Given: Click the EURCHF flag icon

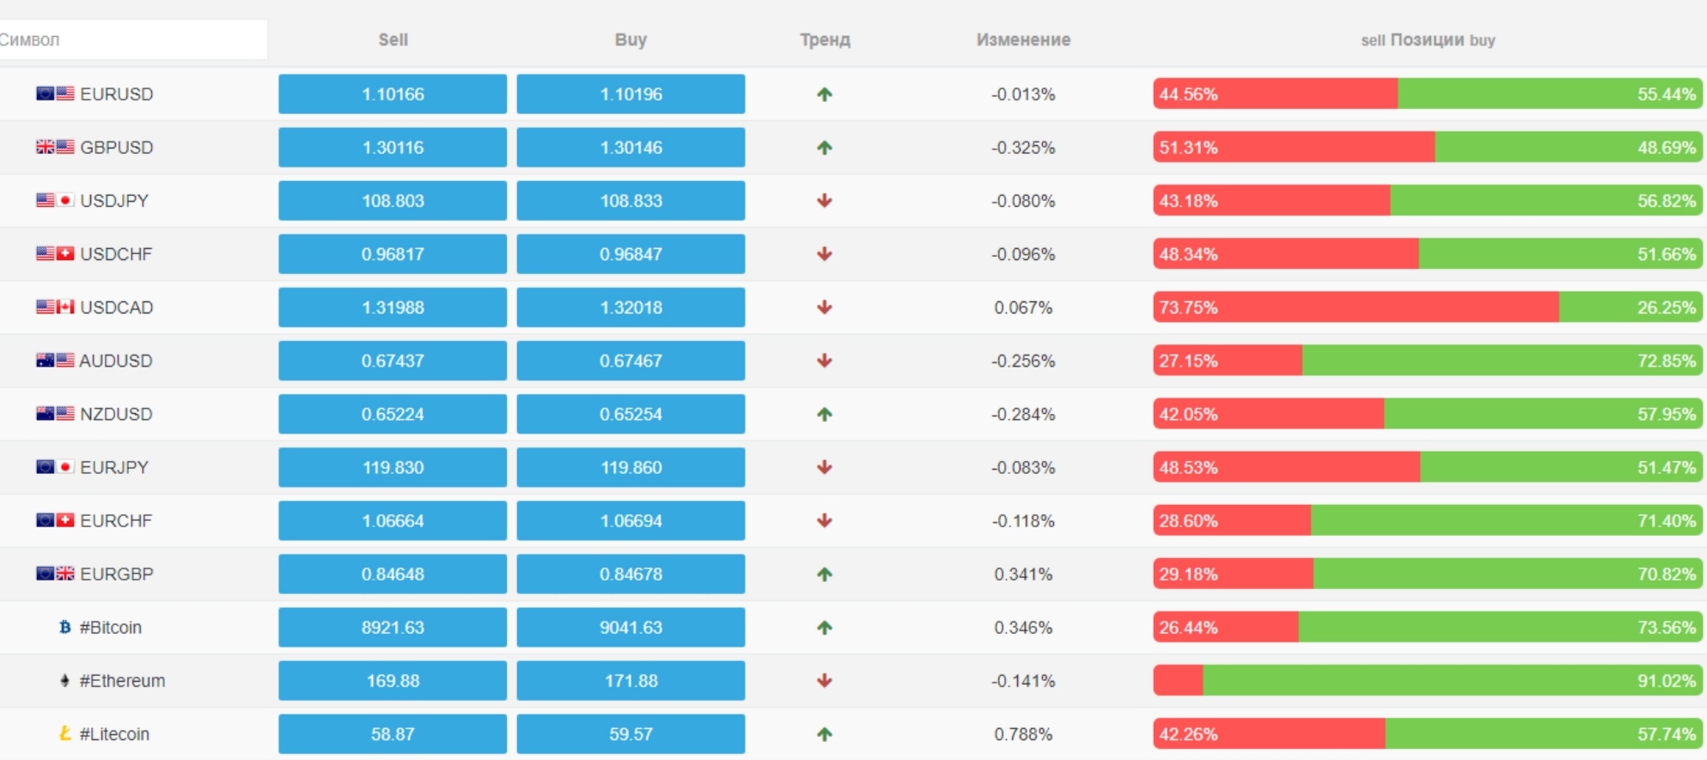Looking at the screenshot, I should [55, 520].
